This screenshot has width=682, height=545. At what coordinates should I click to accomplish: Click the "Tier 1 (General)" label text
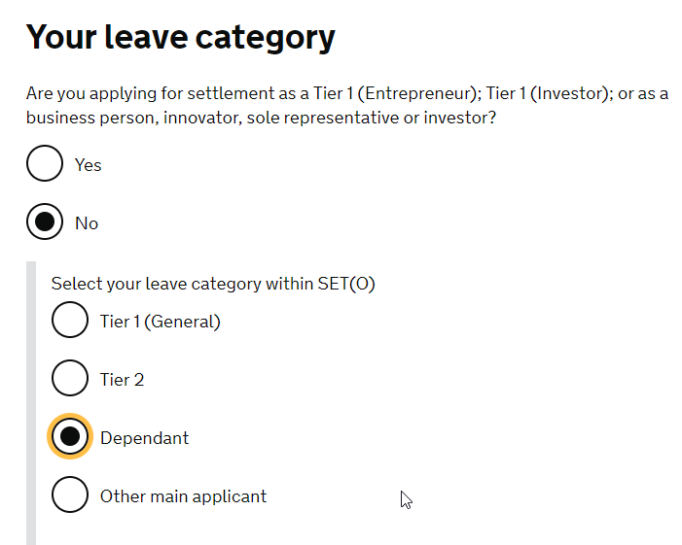(x=160, y=322)
